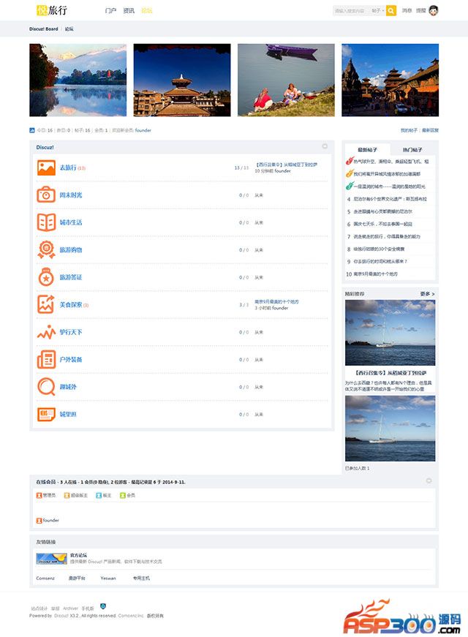The width and height of the screenshot is (468, 637).
Task: Open the women by lake banner image
Action: [286, 80]
